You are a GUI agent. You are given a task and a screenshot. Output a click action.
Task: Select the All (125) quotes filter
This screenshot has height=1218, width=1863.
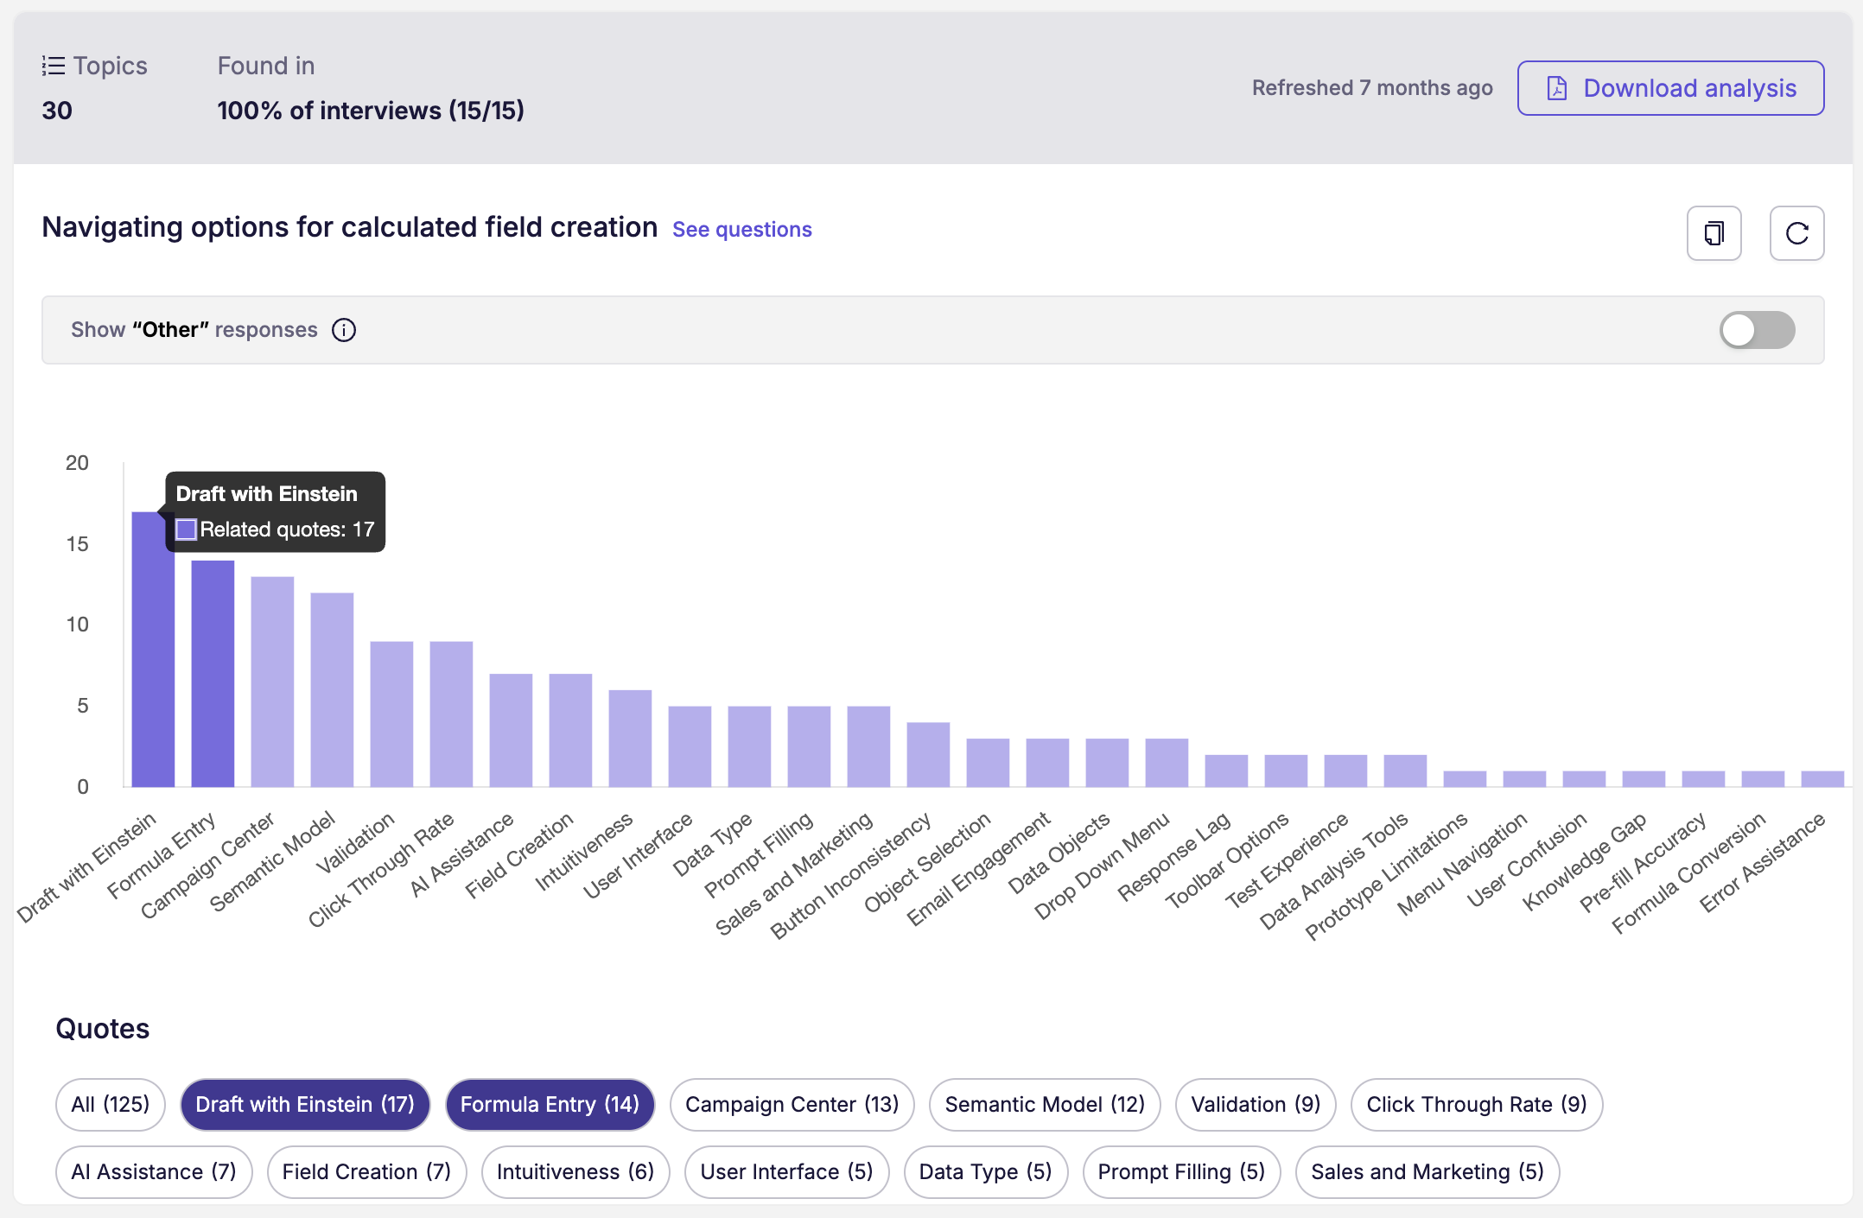tap(111, 1104)
